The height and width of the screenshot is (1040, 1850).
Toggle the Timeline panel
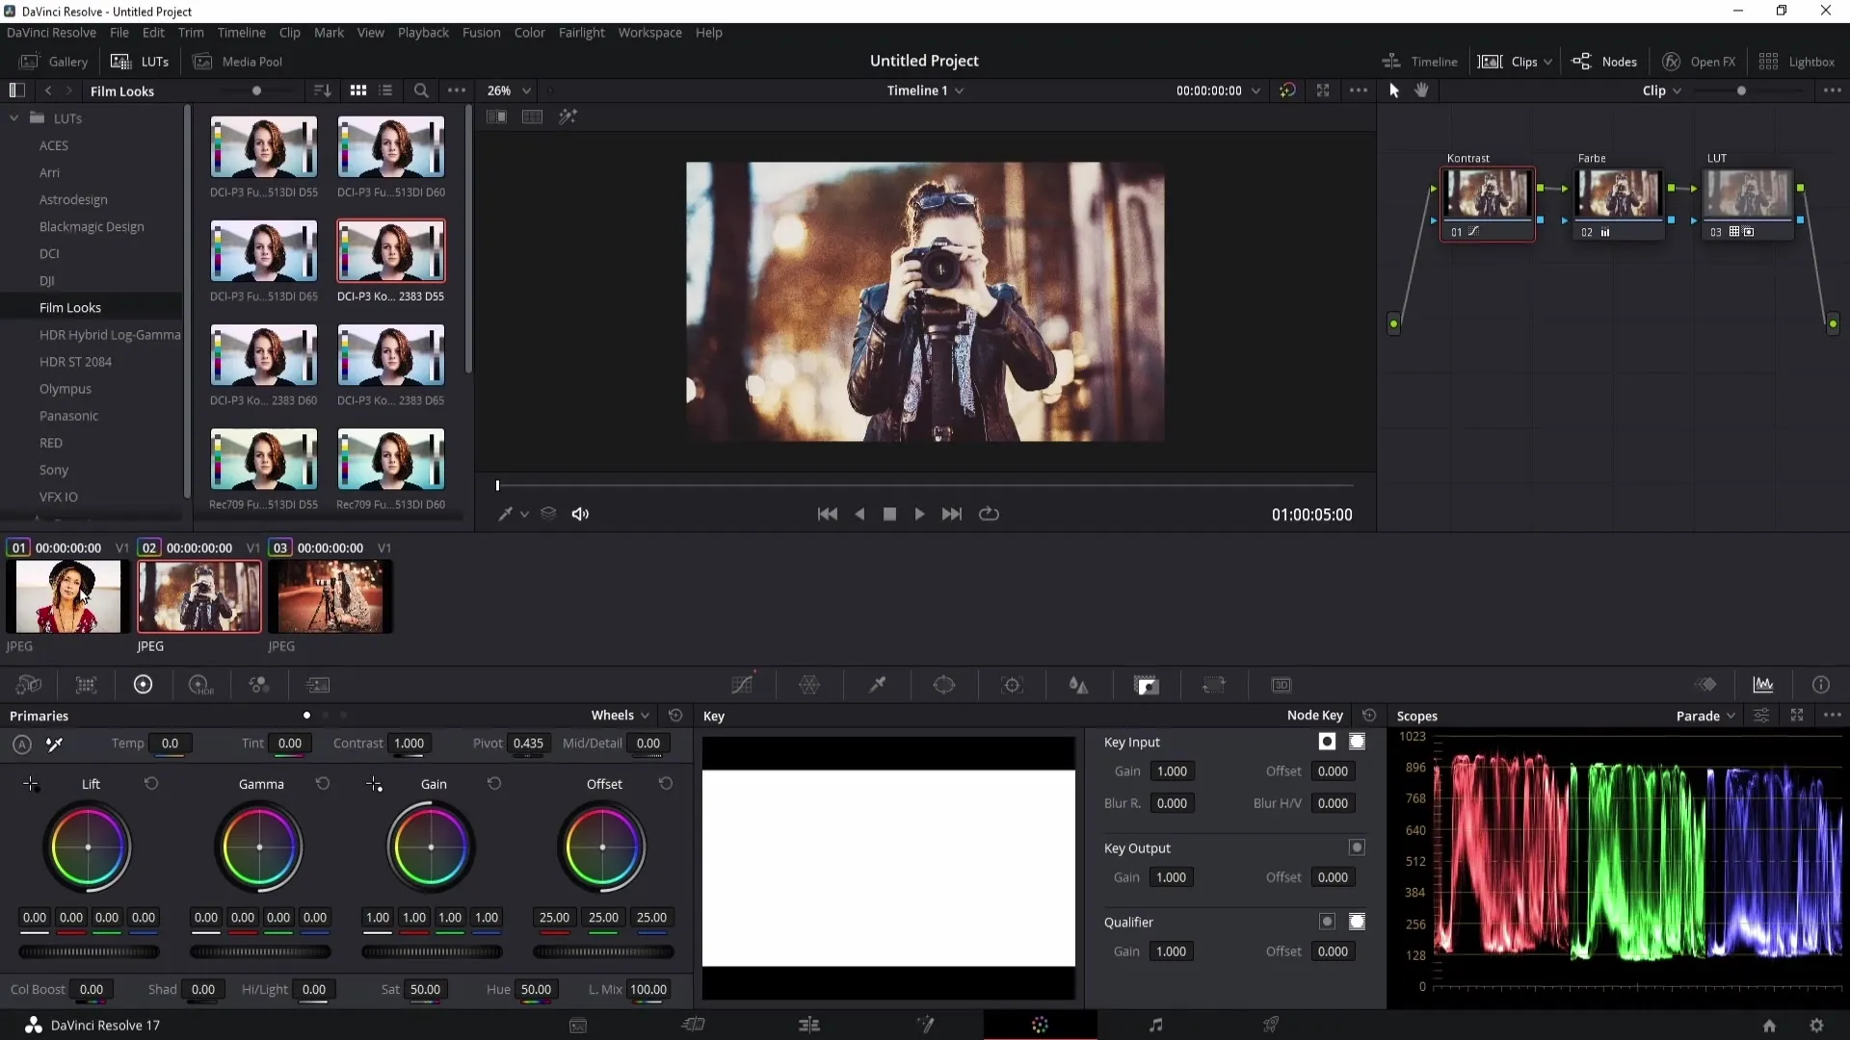click(1419, 62)
